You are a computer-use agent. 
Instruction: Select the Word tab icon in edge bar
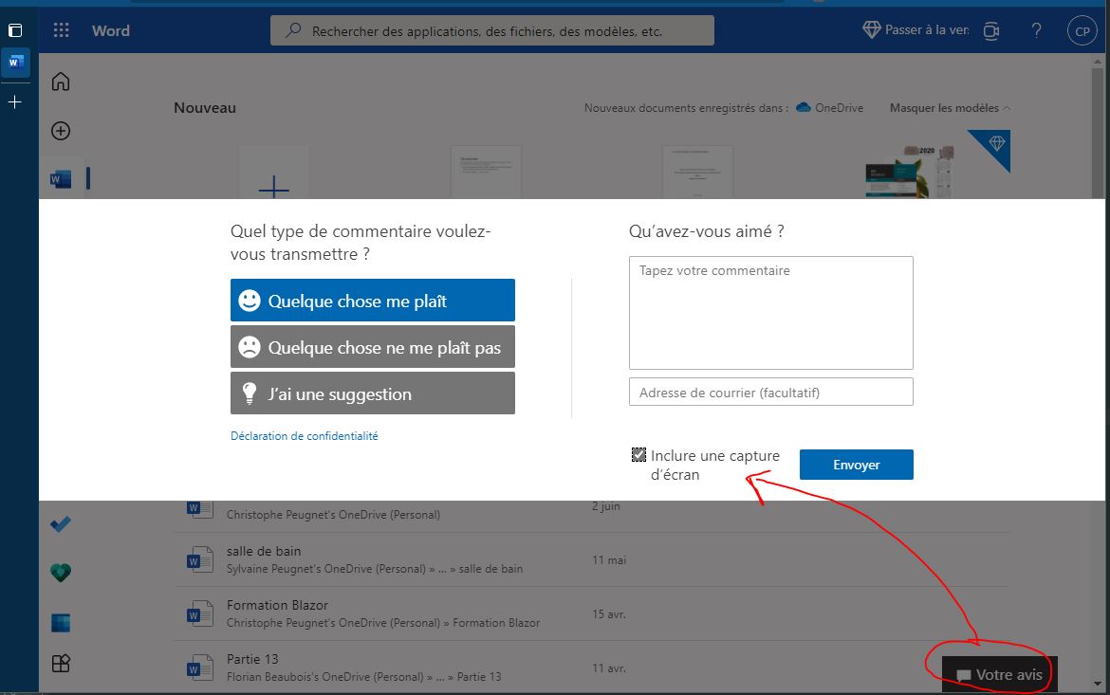(15, 63)
